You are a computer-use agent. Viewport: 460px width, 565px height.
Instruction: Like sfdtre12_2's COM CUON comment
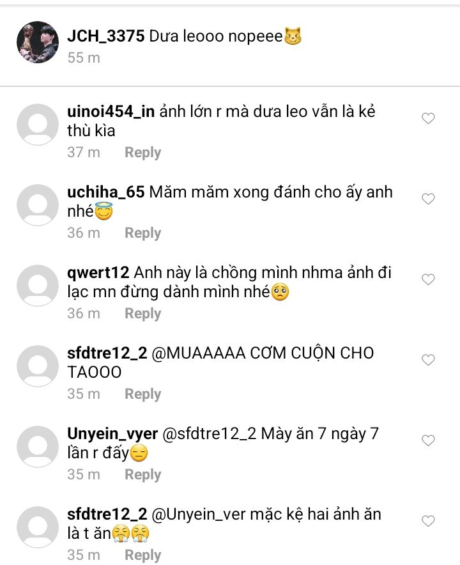tap(429, 360)
